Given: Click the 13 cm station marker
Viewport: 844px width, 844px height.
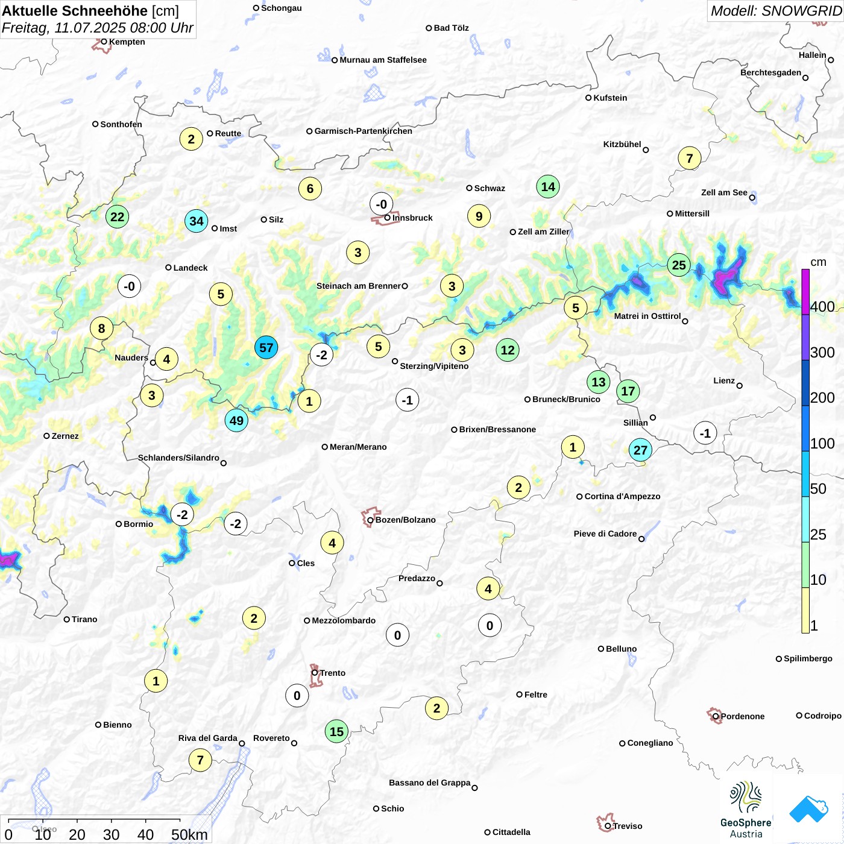Looking at the screenshot, I should [598, 382].
